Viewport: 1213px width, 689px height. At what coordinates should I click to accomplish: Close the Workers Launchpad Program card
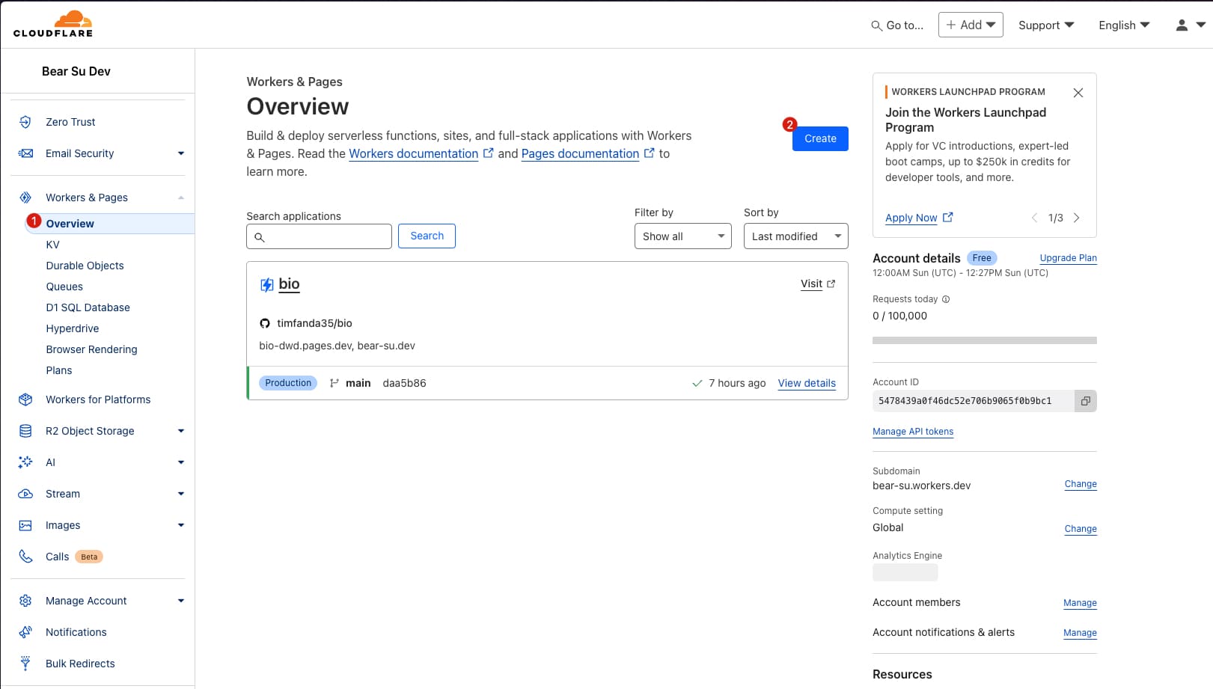[1078, 93]
